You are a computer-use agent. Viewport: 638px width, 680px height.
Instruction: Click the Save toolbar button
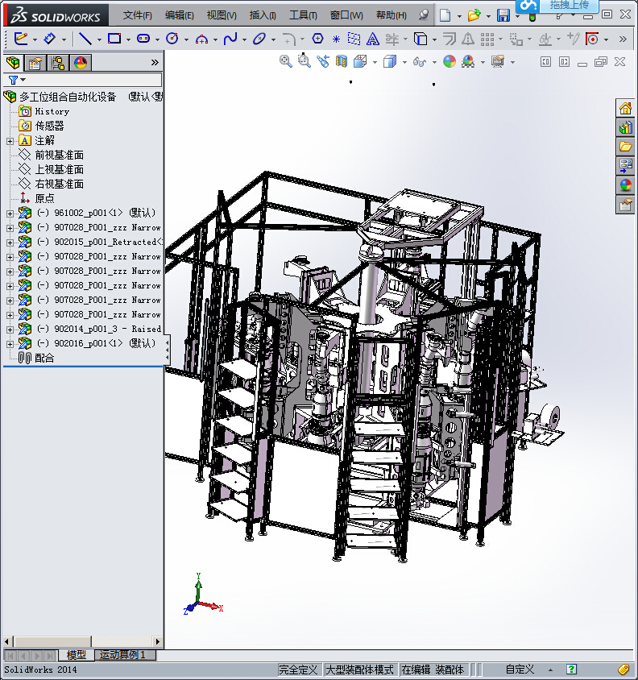pyautogui.click(x=503, y=15)
